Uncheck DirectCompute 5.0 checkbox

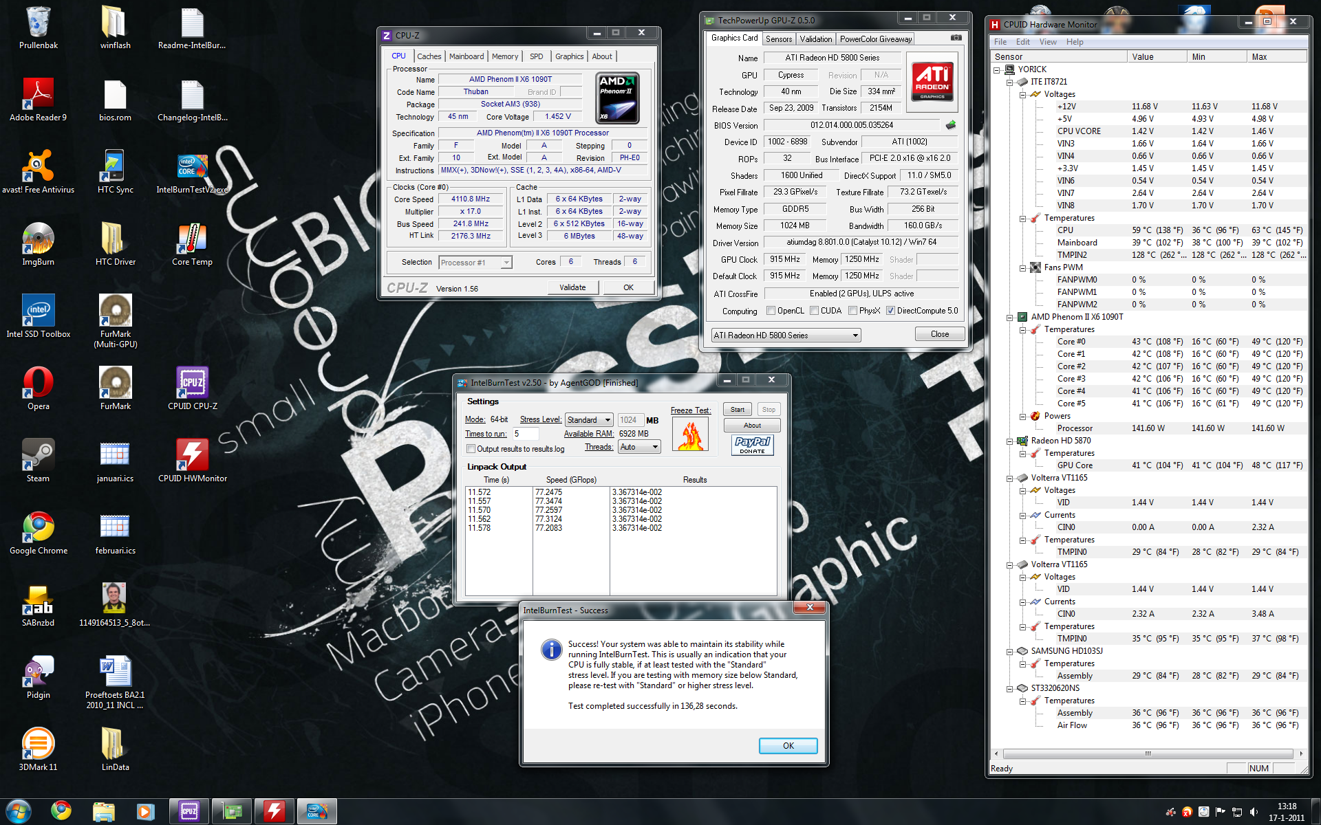(x=891, y=311)
